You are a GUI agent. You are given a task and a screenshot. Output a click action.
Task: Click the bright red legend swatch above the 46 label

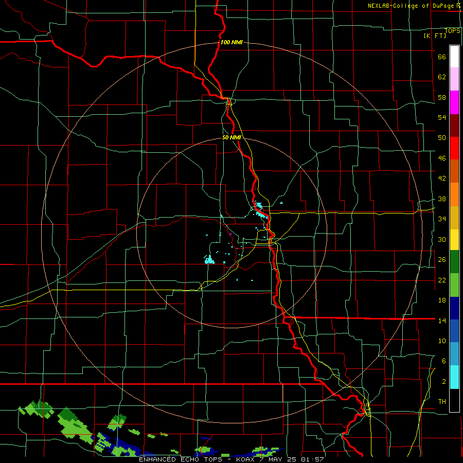(x=454, y=148)
